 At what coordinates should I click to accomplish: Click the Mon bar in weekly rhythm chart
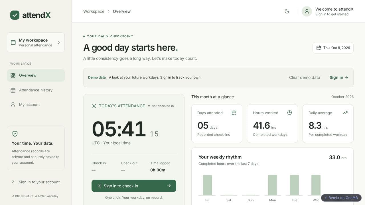click(x=273, y=185)
